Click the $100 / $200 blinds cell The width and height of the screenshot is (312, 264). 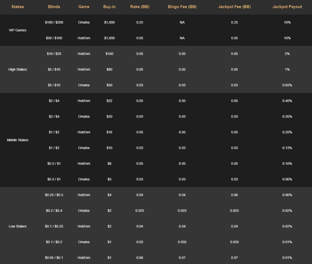tap(54, 22)
